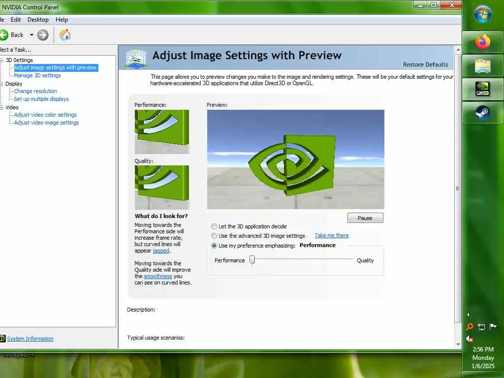Open the smoothness help link
Viewport: 504px width, 378px height.
(x=158, y=276)
